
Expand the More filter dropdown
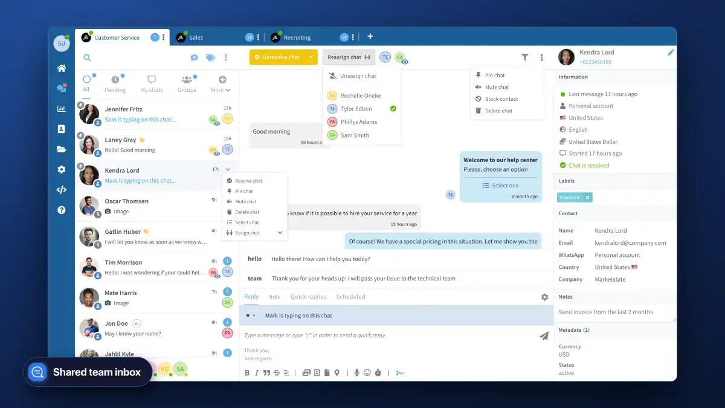(x=221, y=90)
